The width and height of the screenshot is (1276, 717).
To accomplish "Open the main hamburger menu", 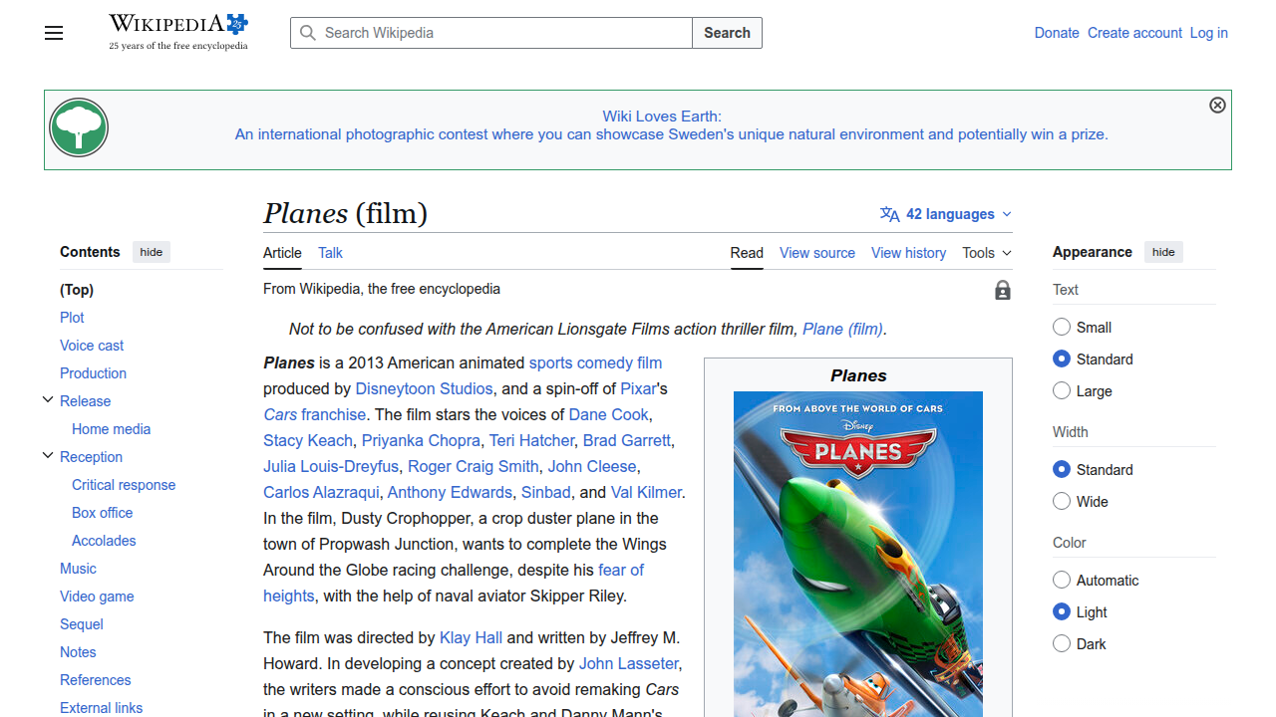I will (54, 33).
